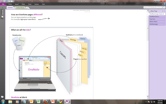Click the magnifying glass search icon
Screen dimensions: 166x104
click(x=163, y=7)
